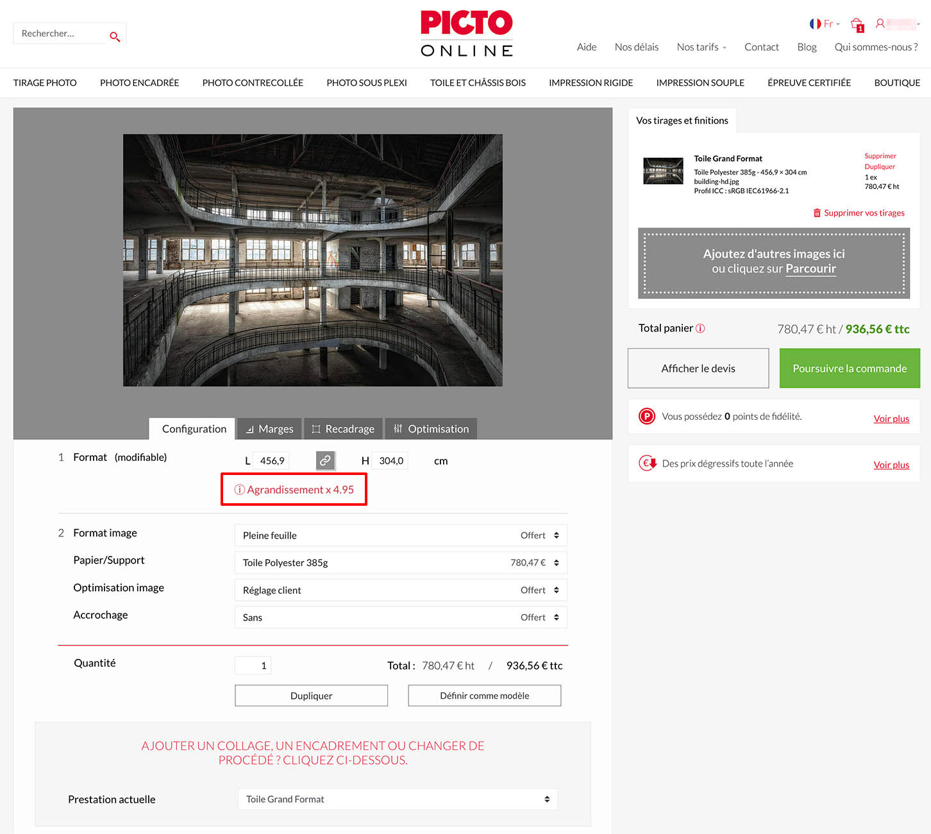Open the shopping cart icon
This screenshot has height=834, width=931.
point(857,24)
